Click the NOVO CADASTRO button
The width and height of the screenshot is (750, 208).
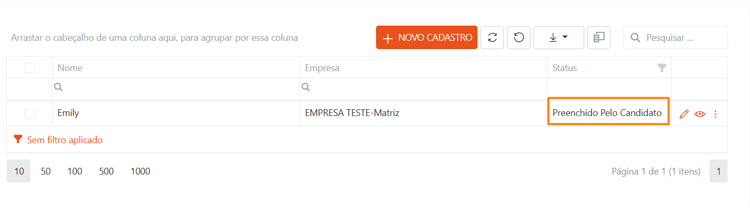click(427, 38)
